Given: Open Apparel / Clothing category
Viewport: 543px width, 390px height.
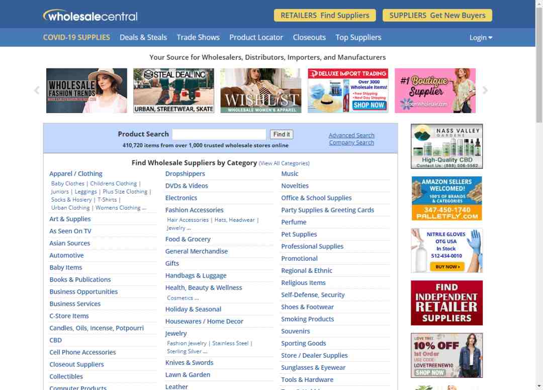Looking at the screenshot, I should pos(76,174).
